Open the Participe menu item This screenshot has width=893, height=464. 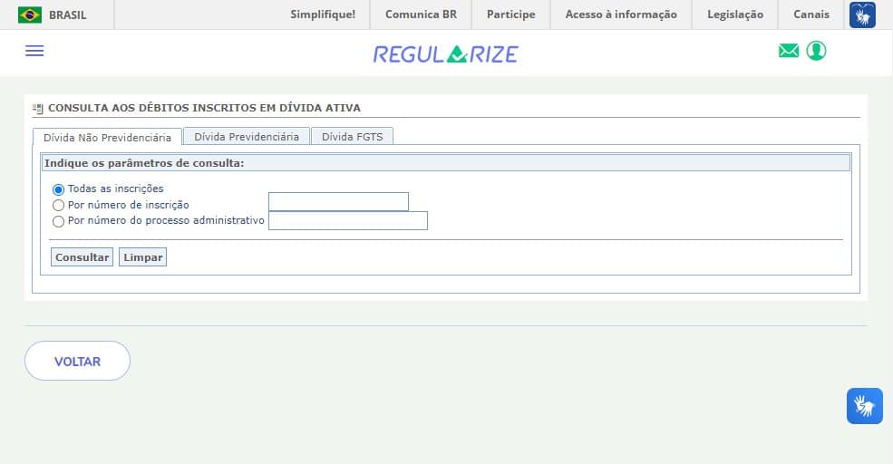[510, 14]
